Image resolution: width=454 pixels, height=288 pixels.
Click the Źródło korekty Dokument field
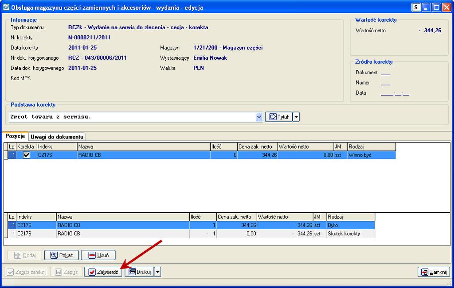coord(385,73)
